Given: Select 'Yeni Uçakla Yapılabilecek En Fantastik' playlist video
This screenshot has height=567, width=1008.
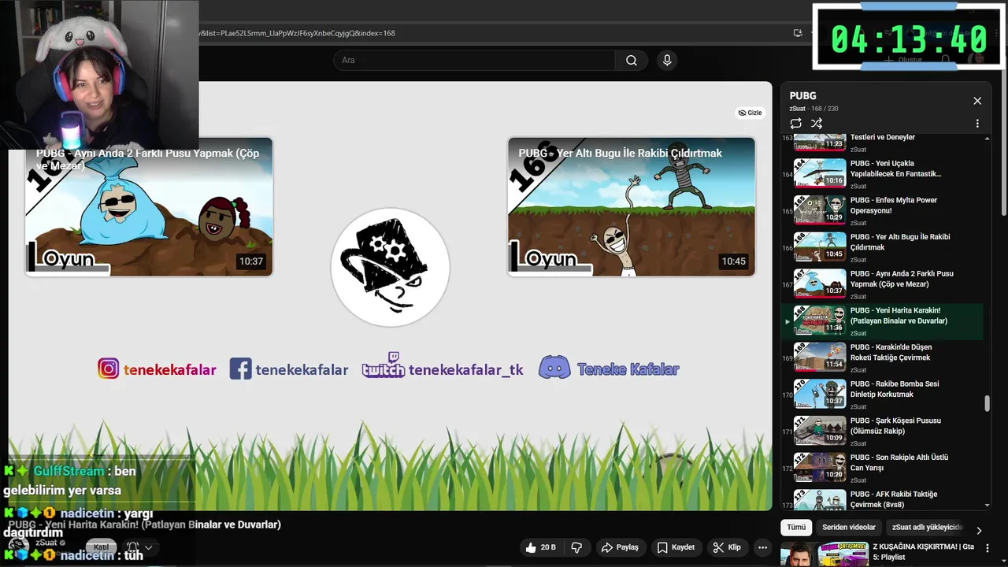Looking at the screenshot, I should pyautogui.click(x=882, y=174).
